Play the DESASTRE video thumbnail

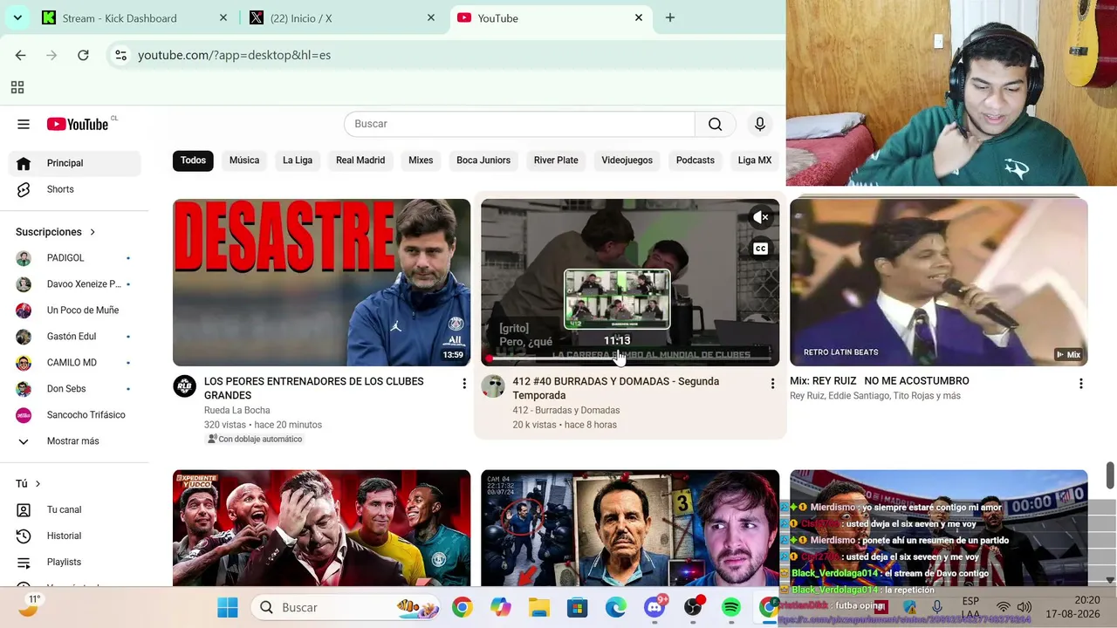click(x=321, y=283)
